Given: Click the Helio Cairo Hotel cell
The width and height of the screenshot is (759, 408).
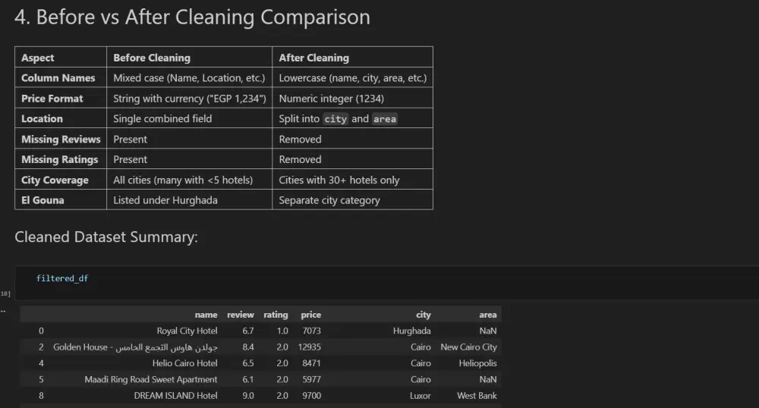Looking at the screenshot, I should [184, 363].
